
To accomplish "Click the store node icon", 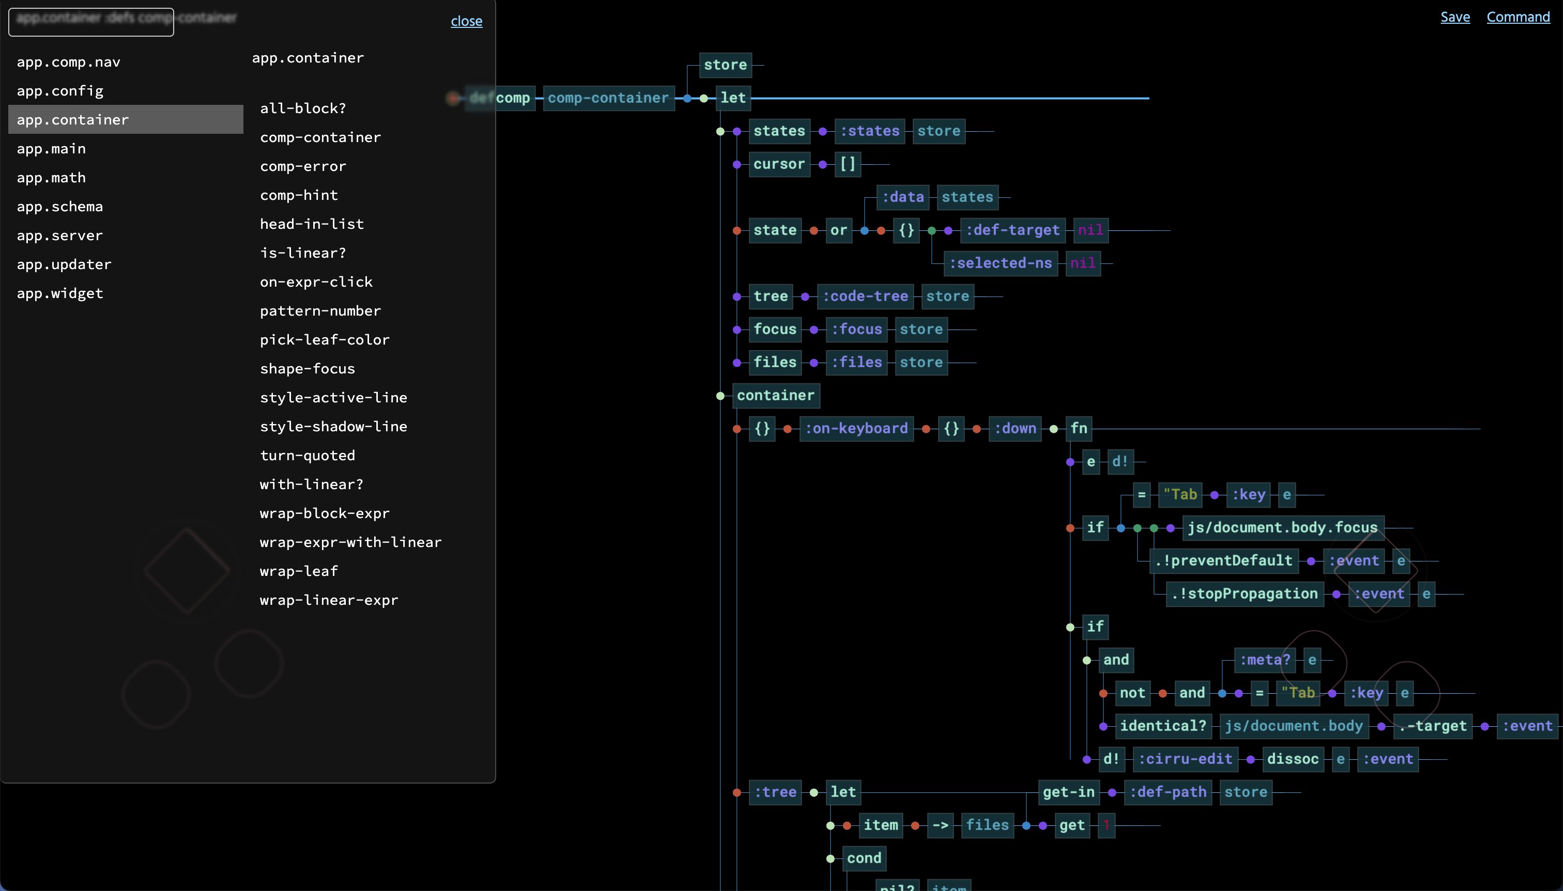I will 724,65.
